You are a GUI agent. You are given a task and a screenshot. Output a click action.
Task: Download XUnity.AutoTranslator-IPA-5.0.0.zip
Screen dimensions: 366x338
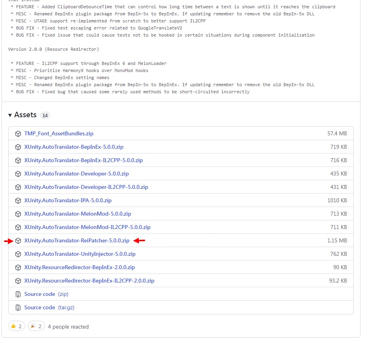tap(68, 200)
